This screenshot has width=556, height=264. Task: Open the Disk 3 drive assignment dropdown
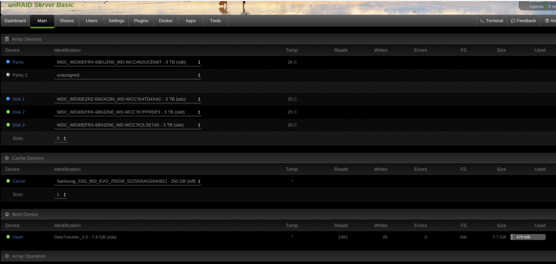[x=128, y=125]
